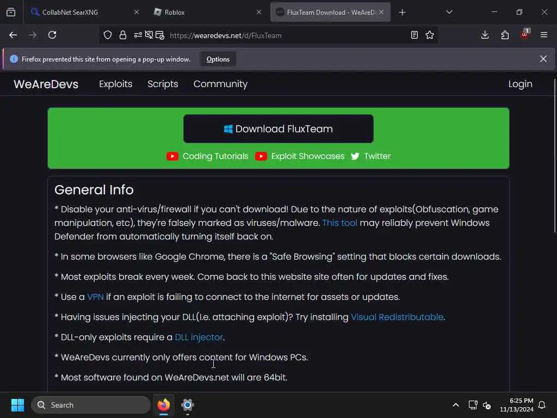Close the FluxTeam Download tab
Viewport: 557px width, 418px height.
[x=381, y=12]
